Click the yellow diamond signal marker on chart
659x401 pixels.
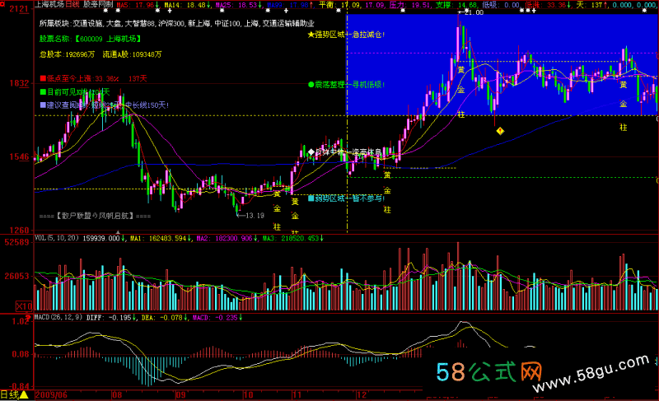pyautogui.click(x=500, y=131)
